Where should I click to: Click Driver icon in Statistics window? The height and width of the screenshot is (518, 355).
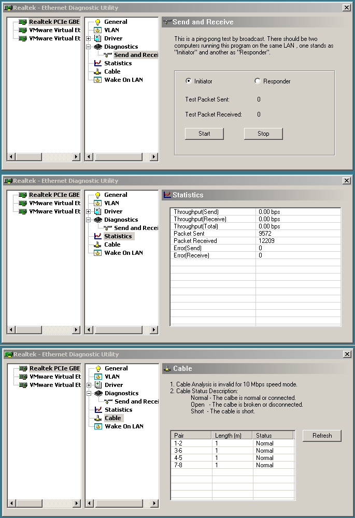98,211
